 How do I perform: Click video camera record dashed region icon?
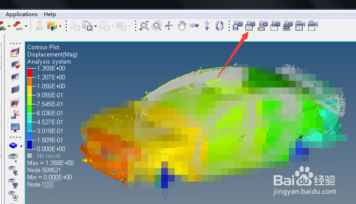pos(313,26)
